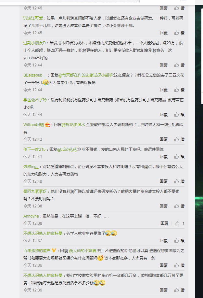203x298 pixels.
Task: Like Anndyna's comment with 1 like
Action: pos(180,223)
